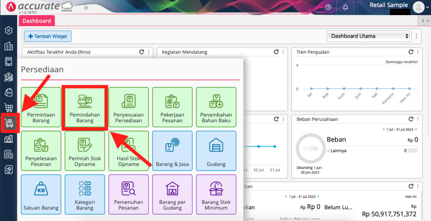
Task: Click the Persediaan sidebar icon
Action: click(x=8, y=123)
